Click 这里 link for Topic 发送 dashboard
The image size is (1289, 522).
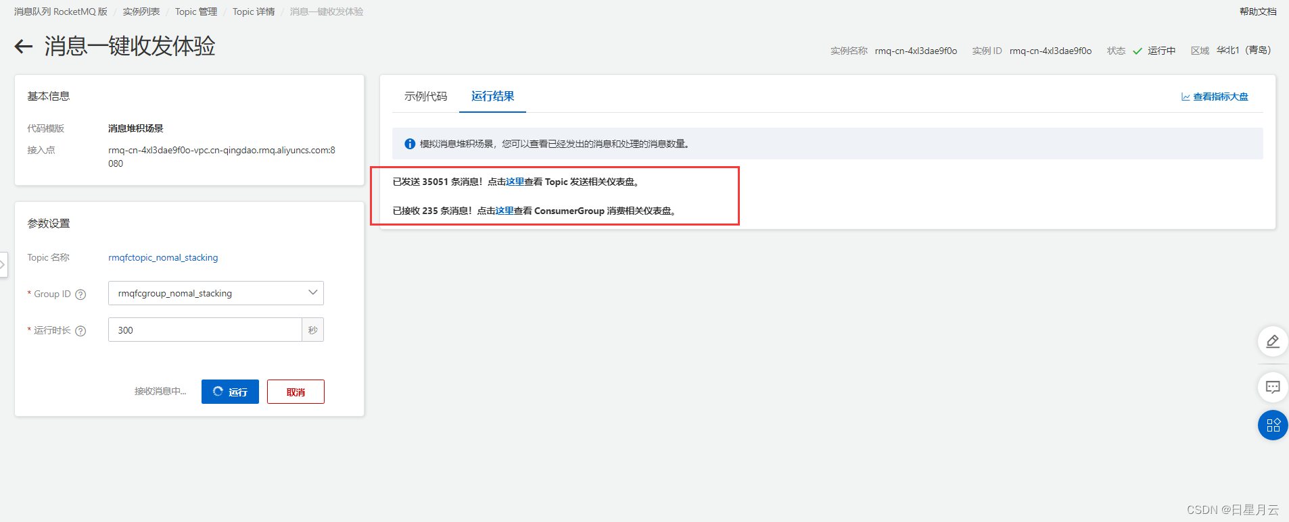[x=515, y=182]
